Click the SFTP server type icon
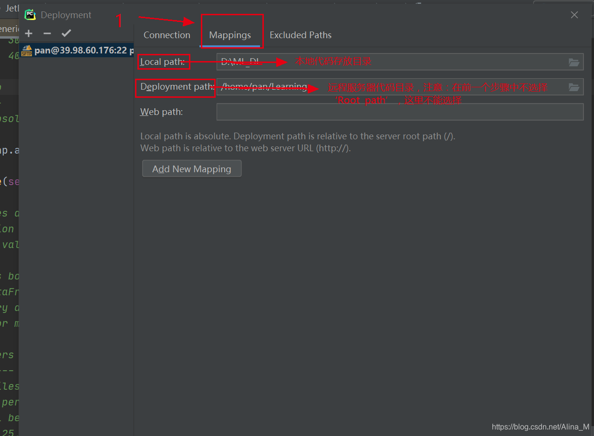 (27, 51)
